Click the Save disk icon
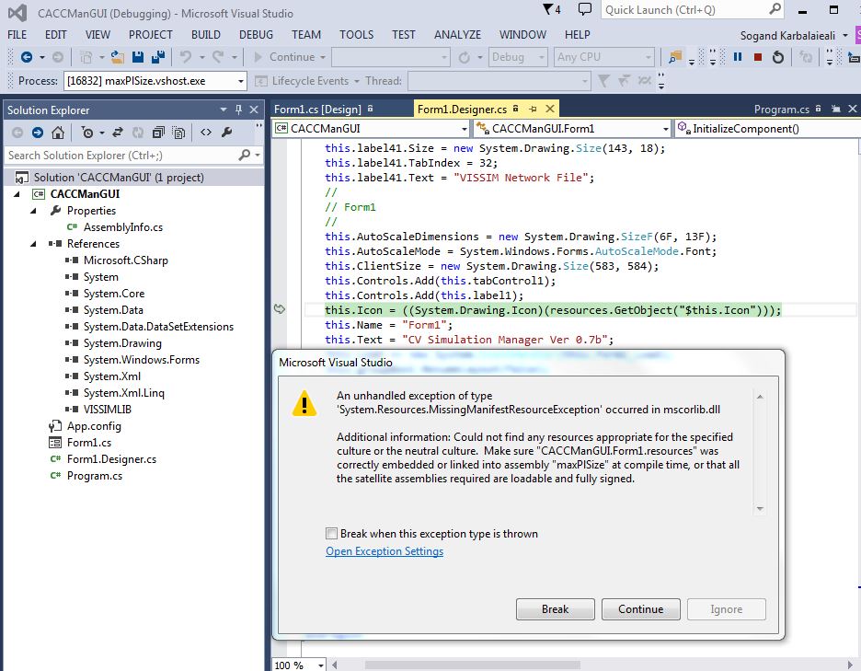 click(138, 56)
